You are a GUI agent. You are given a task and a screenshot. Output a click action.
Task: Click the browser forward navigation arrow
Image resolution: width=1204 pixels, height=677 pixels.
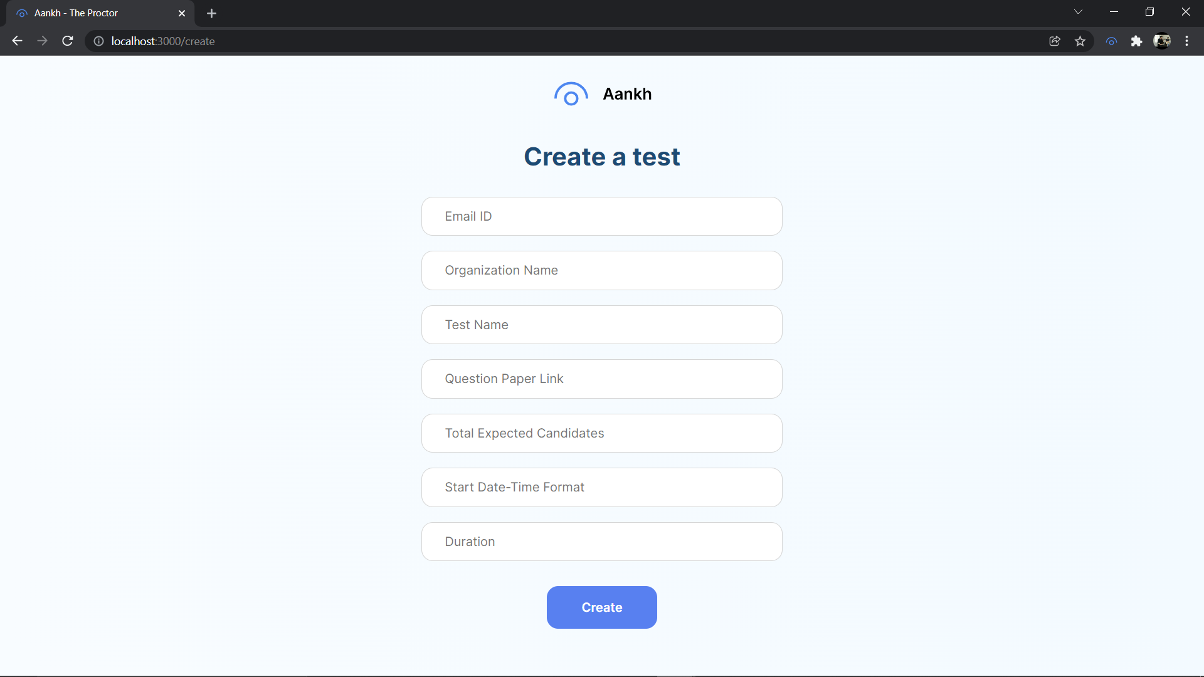coord(42,41)
